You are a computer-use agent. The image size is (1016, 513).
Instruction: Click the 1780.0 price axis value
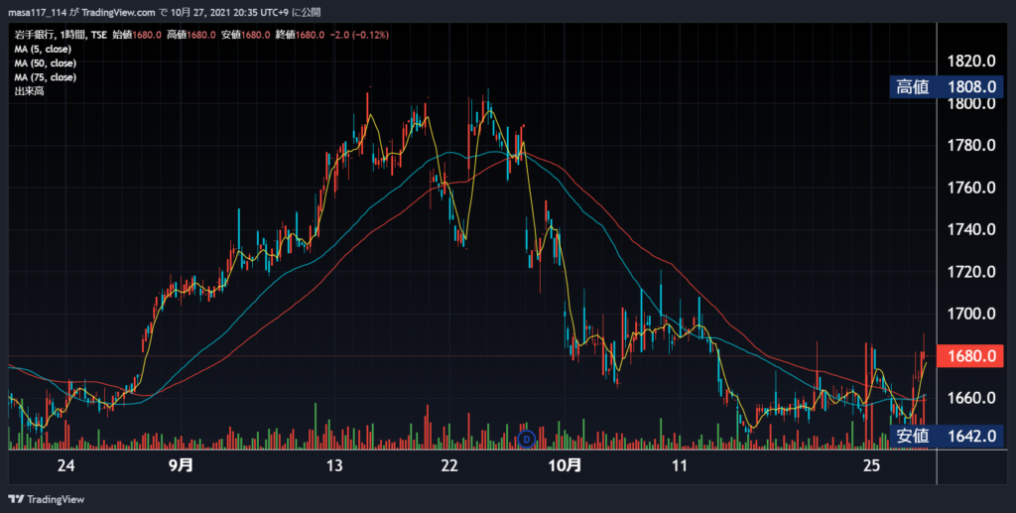970,146
